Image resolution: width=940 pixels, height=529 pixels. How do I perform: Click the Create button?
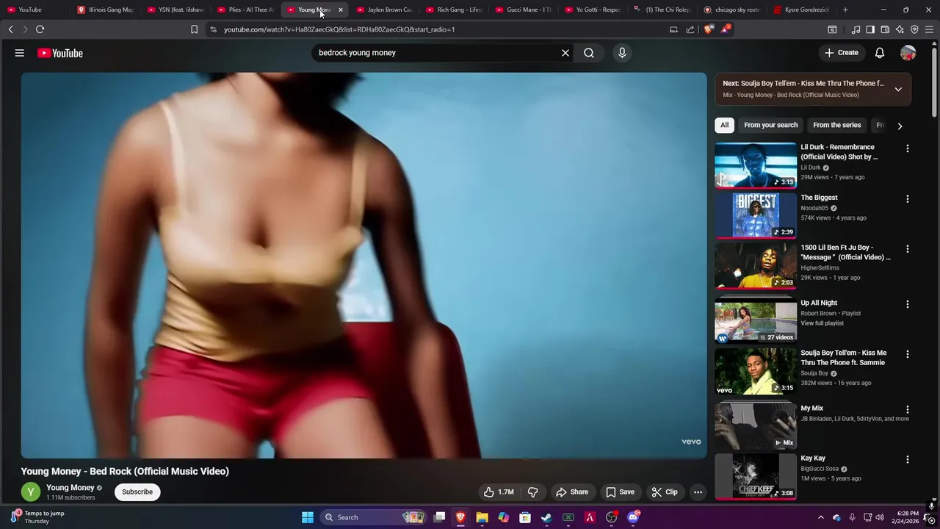pyautogui.click(x=841, y=53)
